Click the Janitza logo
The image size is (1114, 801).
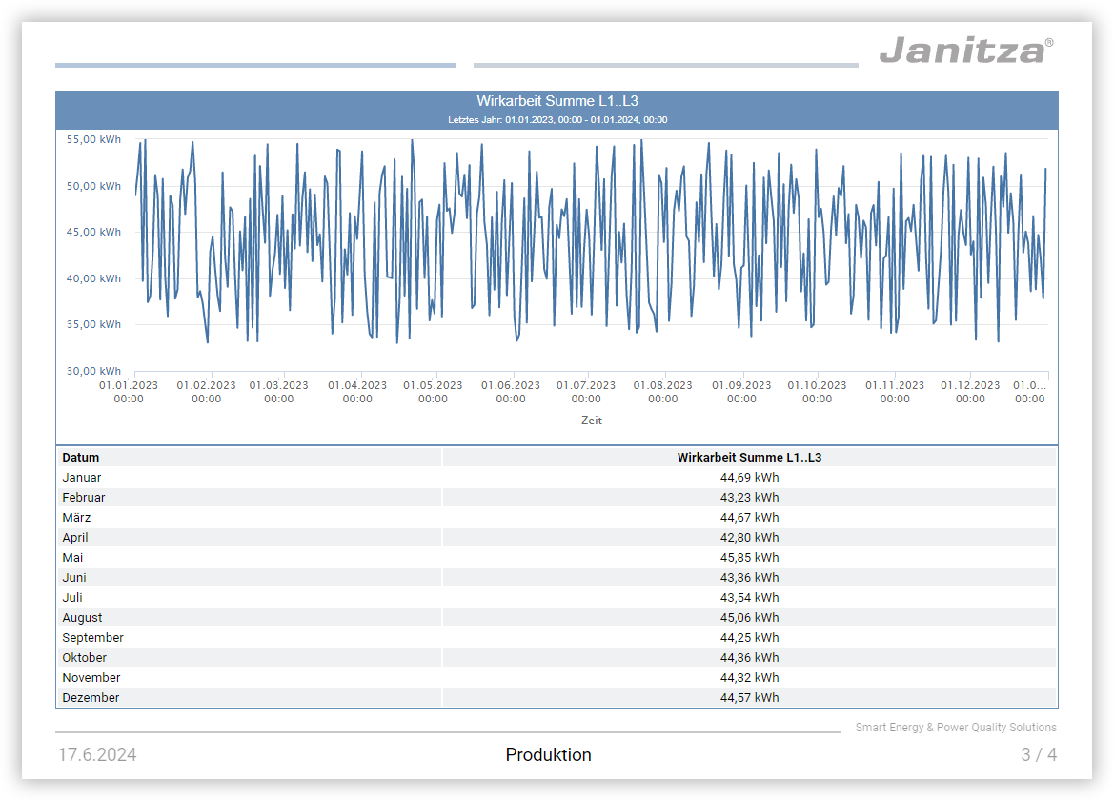(965, 50)
